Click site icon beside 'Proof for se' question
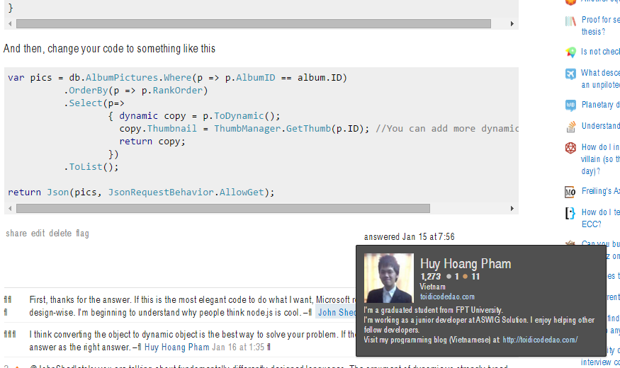This screenshot has height=368, width=620. coord(570,21)
